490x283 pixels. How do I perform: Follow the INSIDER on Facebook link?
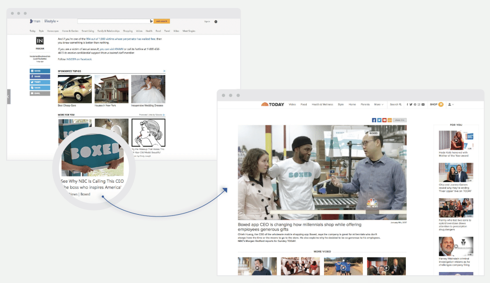79,59
